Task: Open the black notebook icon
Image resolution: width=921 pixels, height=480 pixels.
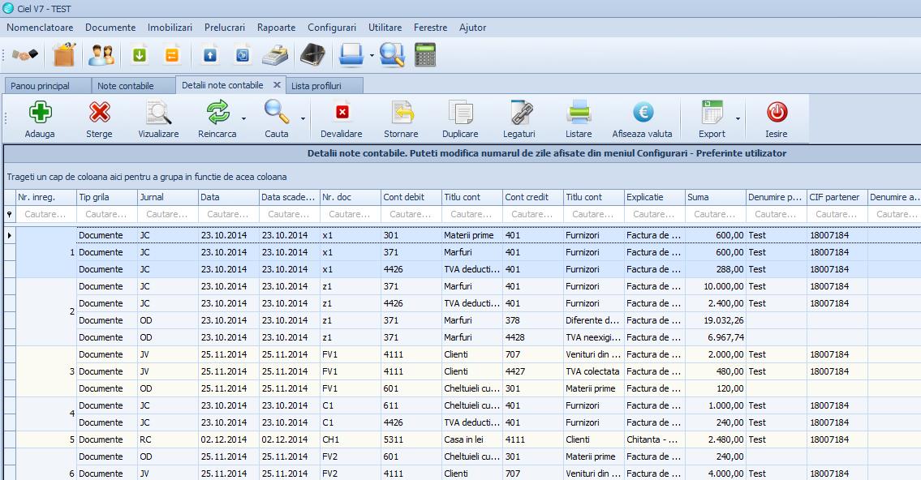Action: [312, 55]
